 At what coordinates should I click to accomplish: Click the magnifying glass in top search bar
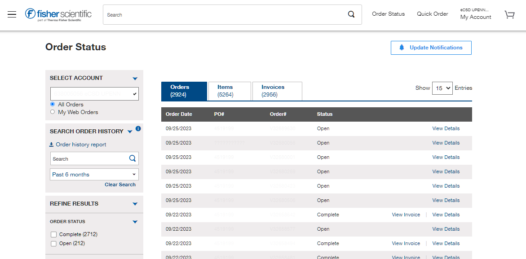click(x=351, y=14)
